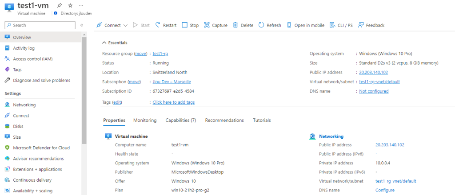This screenshot has height=195, width=455.
Task: Open Jlou Dev – Marseille subscription
Action: coord(172,82)
